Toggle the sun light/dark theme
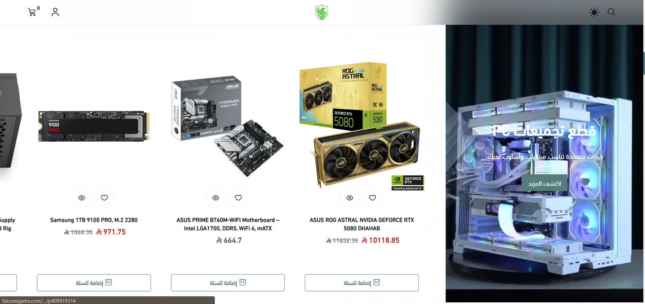 coord(594,12)
